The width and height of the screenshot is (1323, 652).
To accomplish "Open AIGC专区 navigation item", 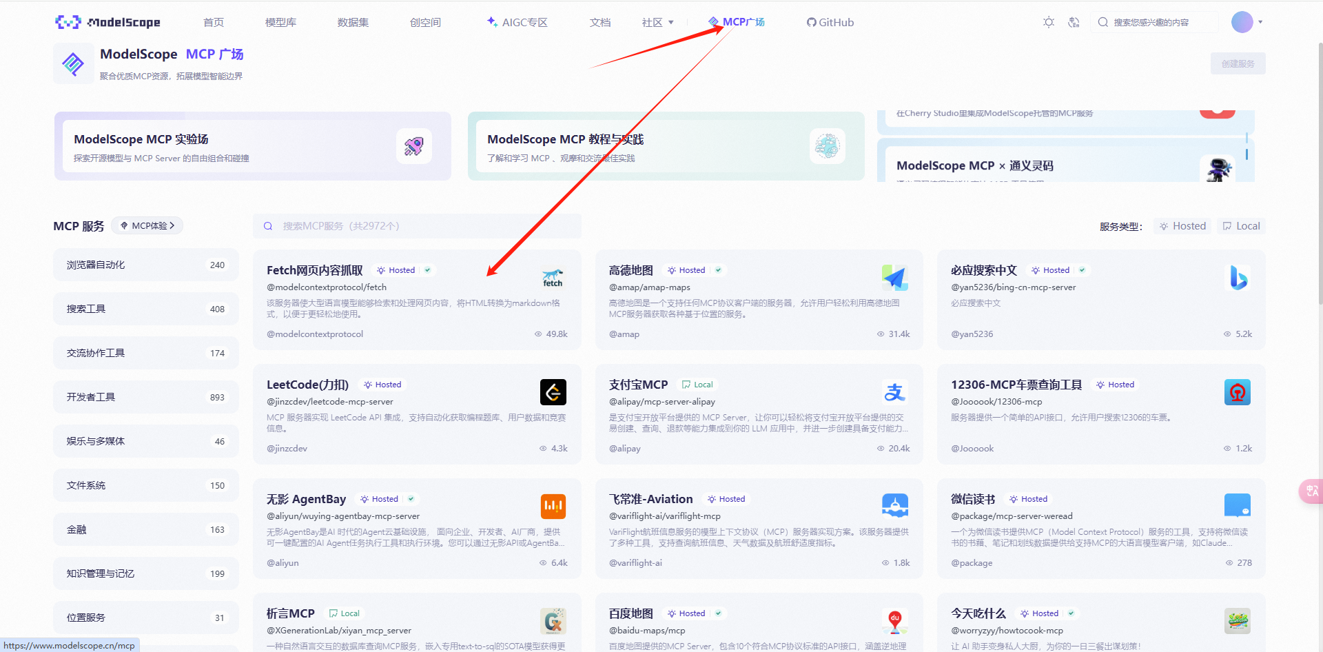I will [517, 22].
